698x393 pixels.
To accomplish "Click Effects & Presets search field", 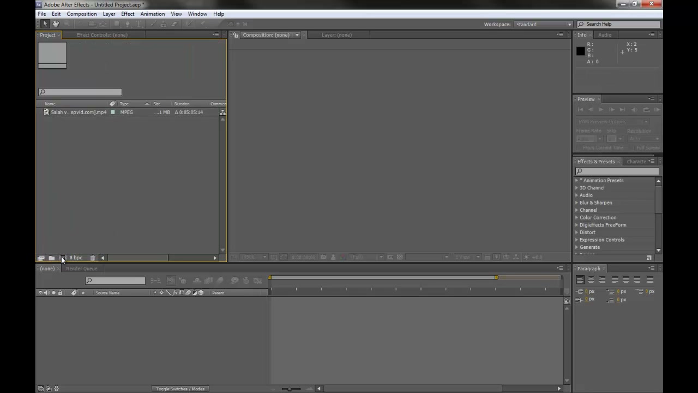I will pyautogui.click(x=617, y=171).
